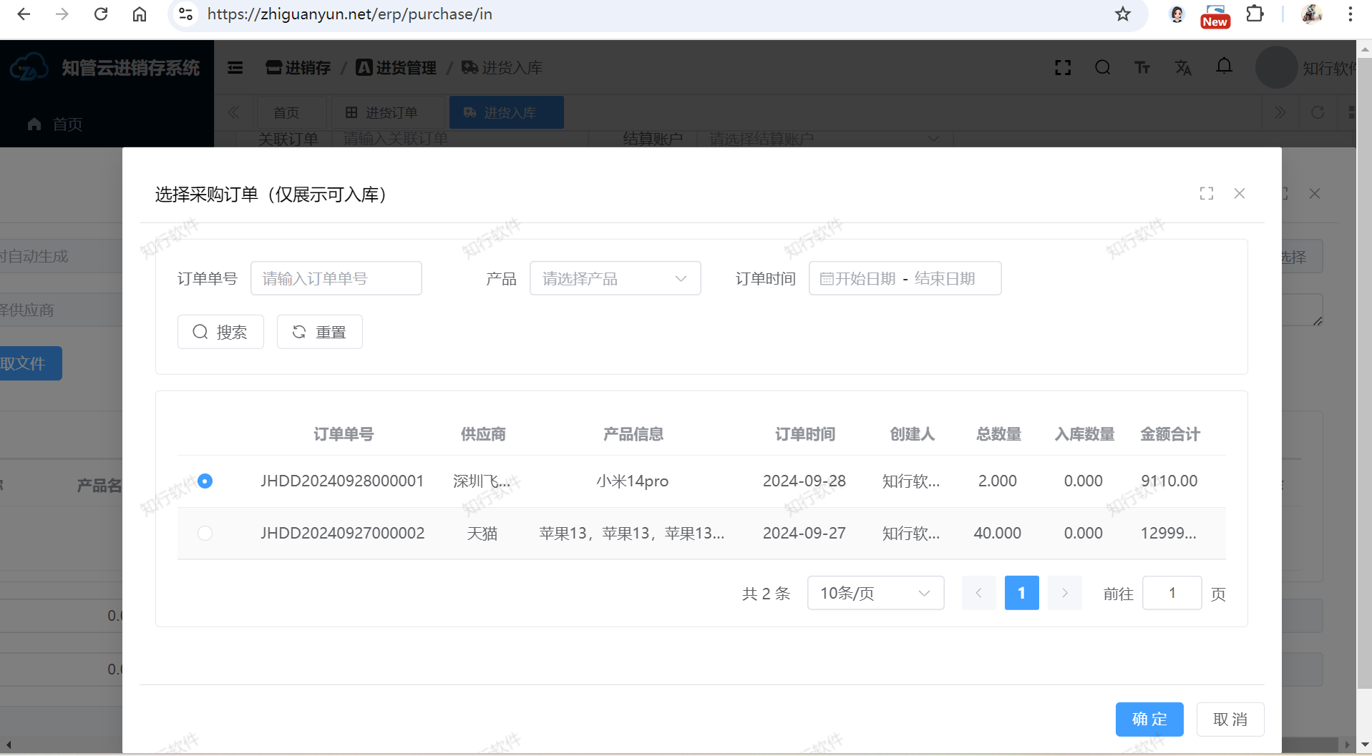This screenshot has height=756, width=1372.
Task: Toggle the dialog fullscreen icon
Action: 1207,194
